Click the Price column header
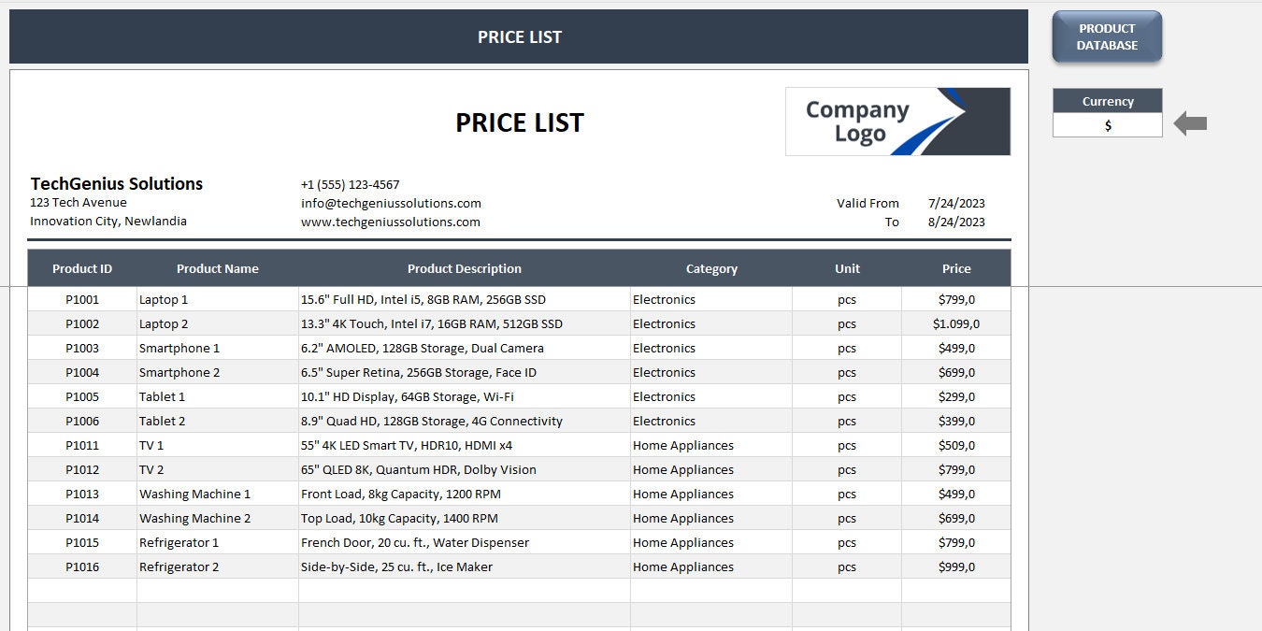The image size is (1262, 631). [x=956, y=268]
